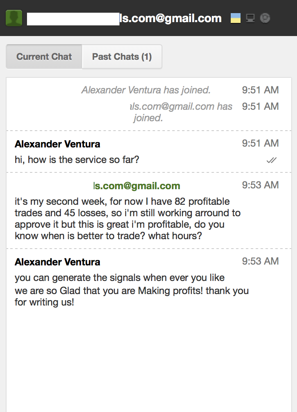Click the green visitor email sender name
The width and height of the screenshot is (297, 412).
pyautogui.click(x=137, y=186)
